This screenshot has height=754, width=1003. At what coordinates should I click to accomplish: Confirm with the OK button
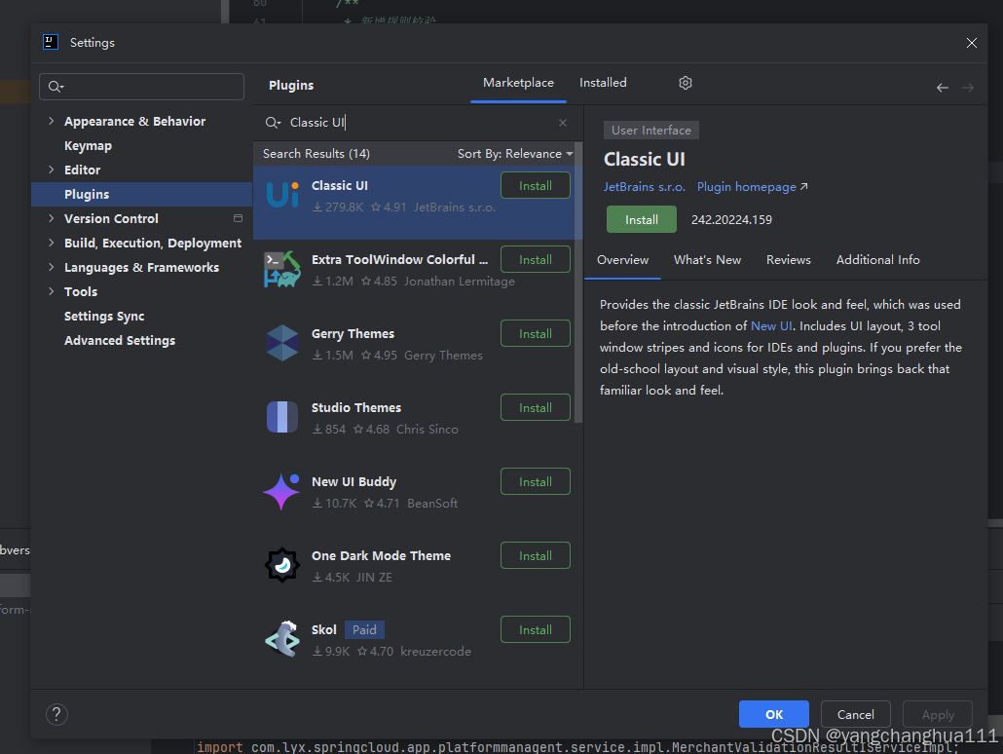pos(774,714)
